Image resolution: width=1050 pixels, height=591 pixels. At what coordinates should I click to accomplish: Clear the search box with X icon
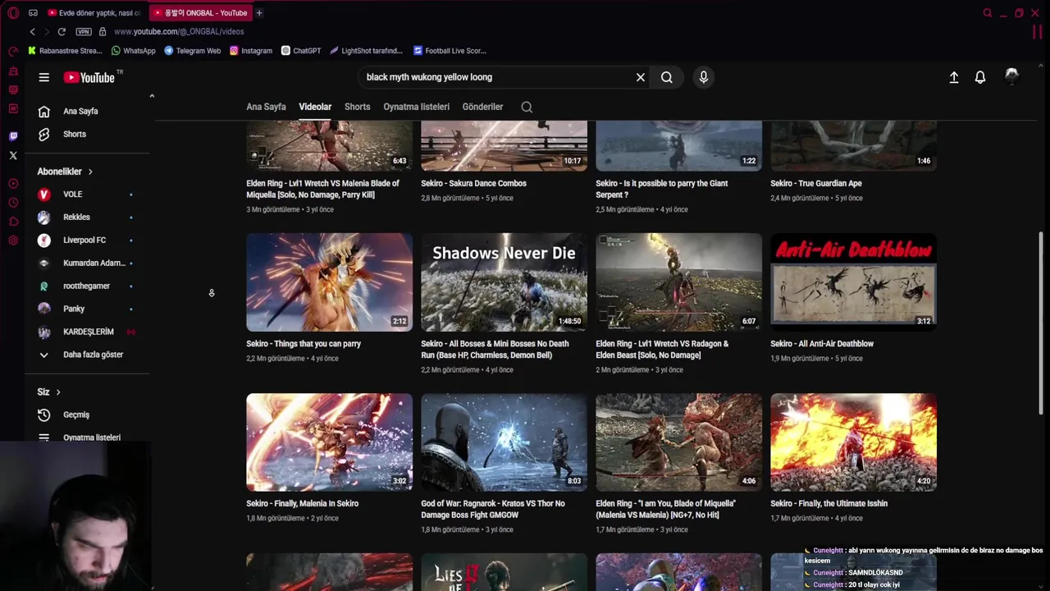[641, 77]
